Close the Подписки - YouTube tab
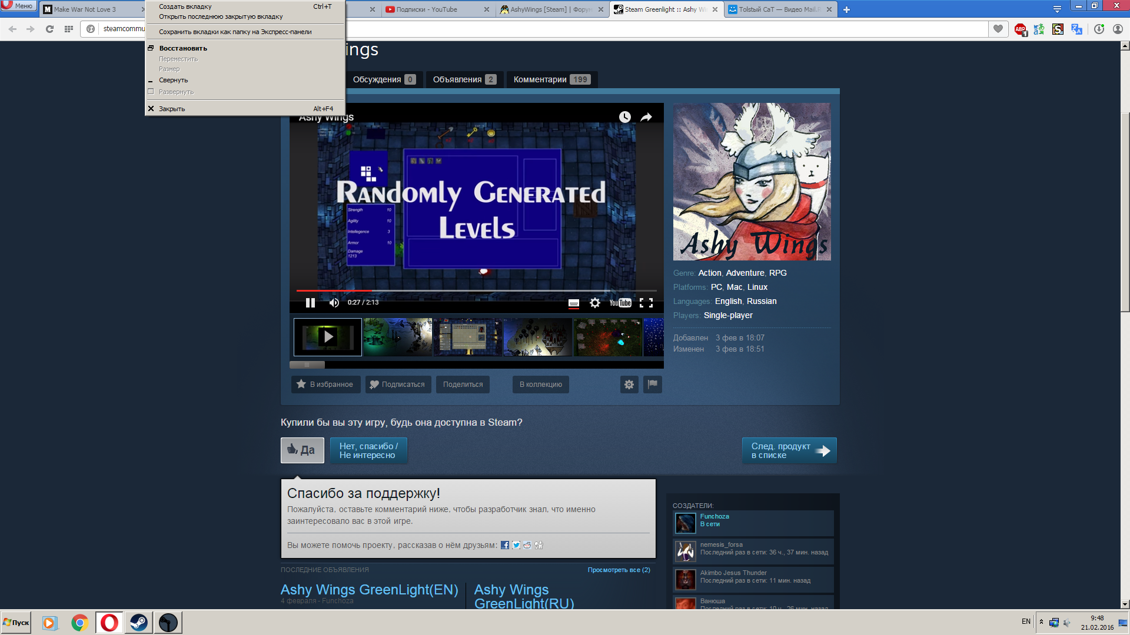Viewport: 1130px width, 635px height. (486, 9)
